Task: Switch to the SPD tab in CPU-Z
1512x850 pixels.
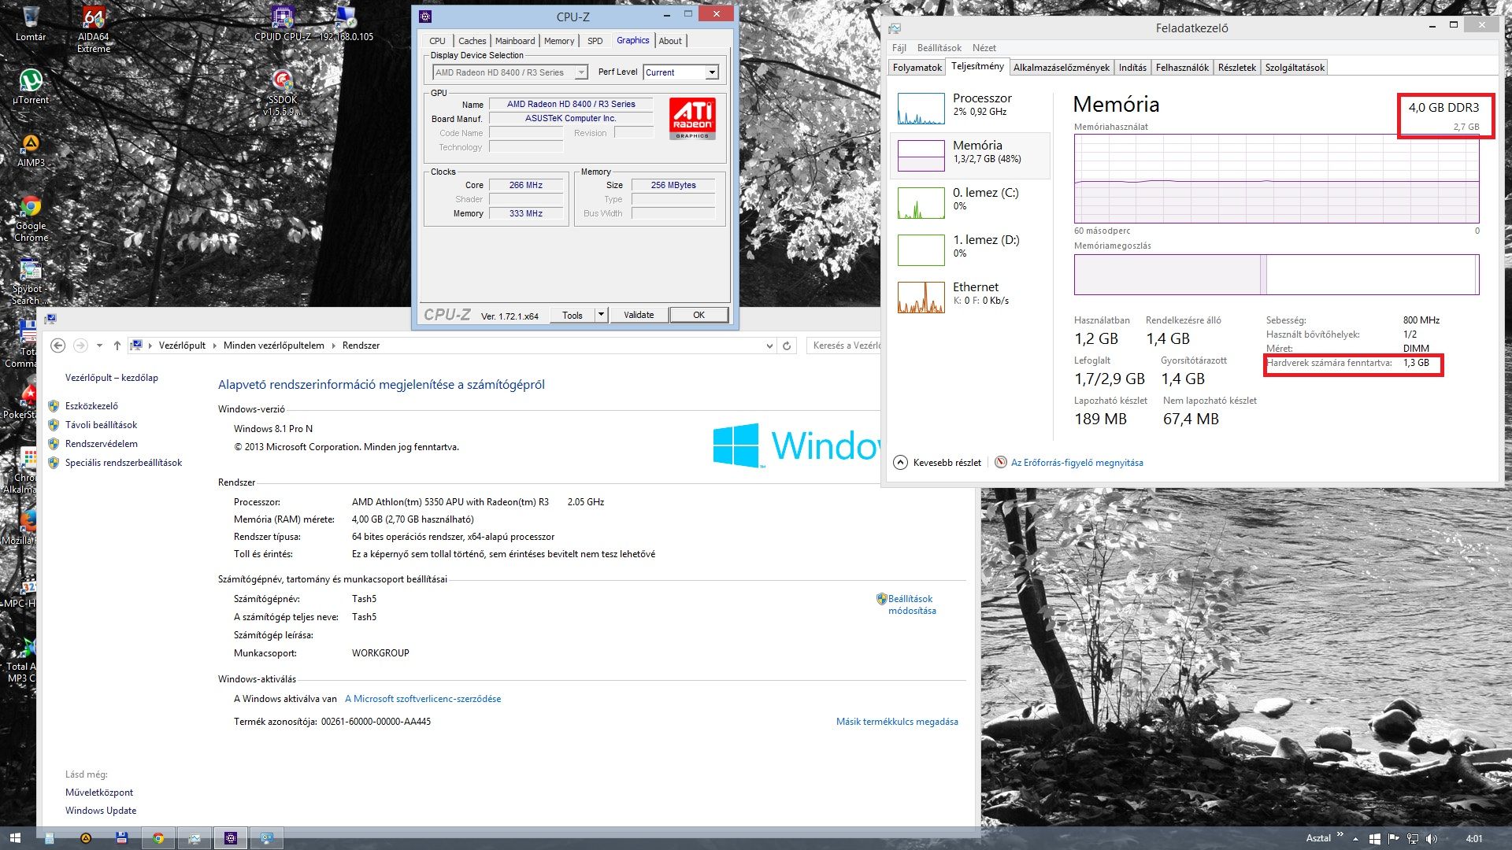Action: pyautogui.click(x=595, y=41)
